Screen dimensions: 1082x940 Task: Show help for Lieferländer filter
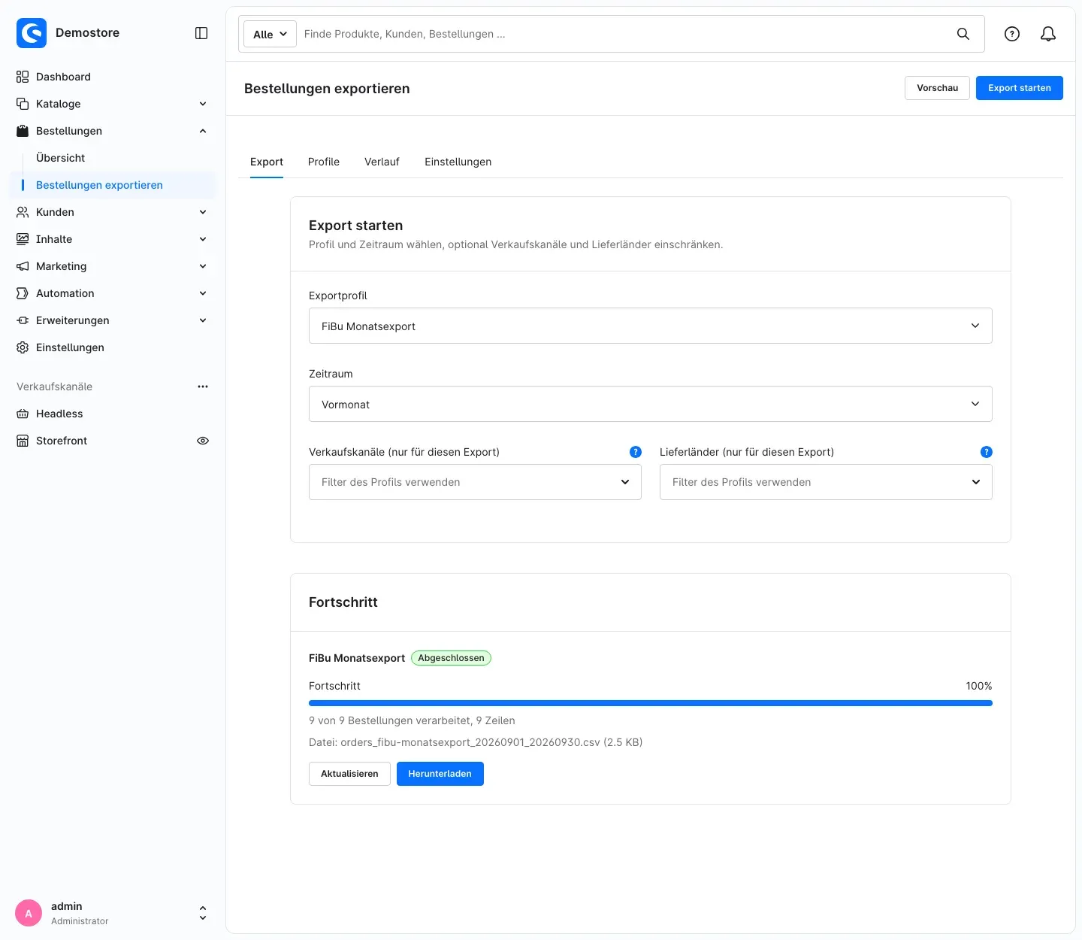click(x=987, y=452)
